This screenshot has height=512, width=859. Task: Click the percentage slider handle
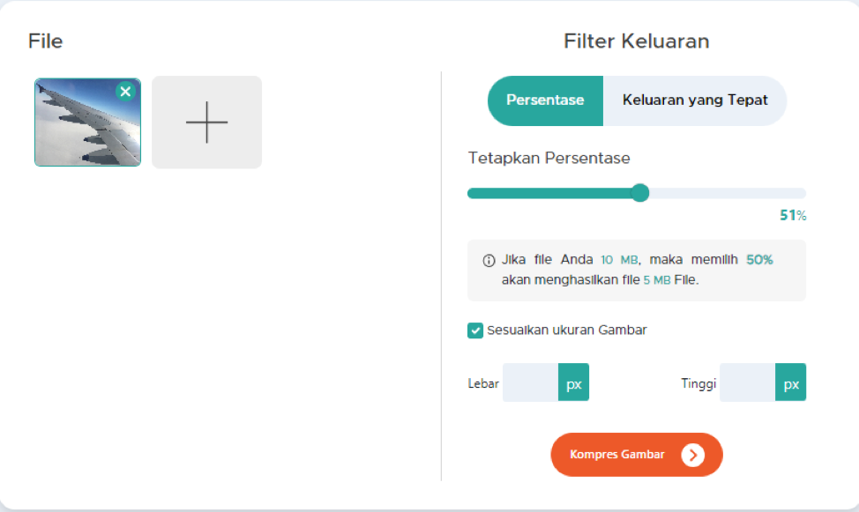[640, 193]
